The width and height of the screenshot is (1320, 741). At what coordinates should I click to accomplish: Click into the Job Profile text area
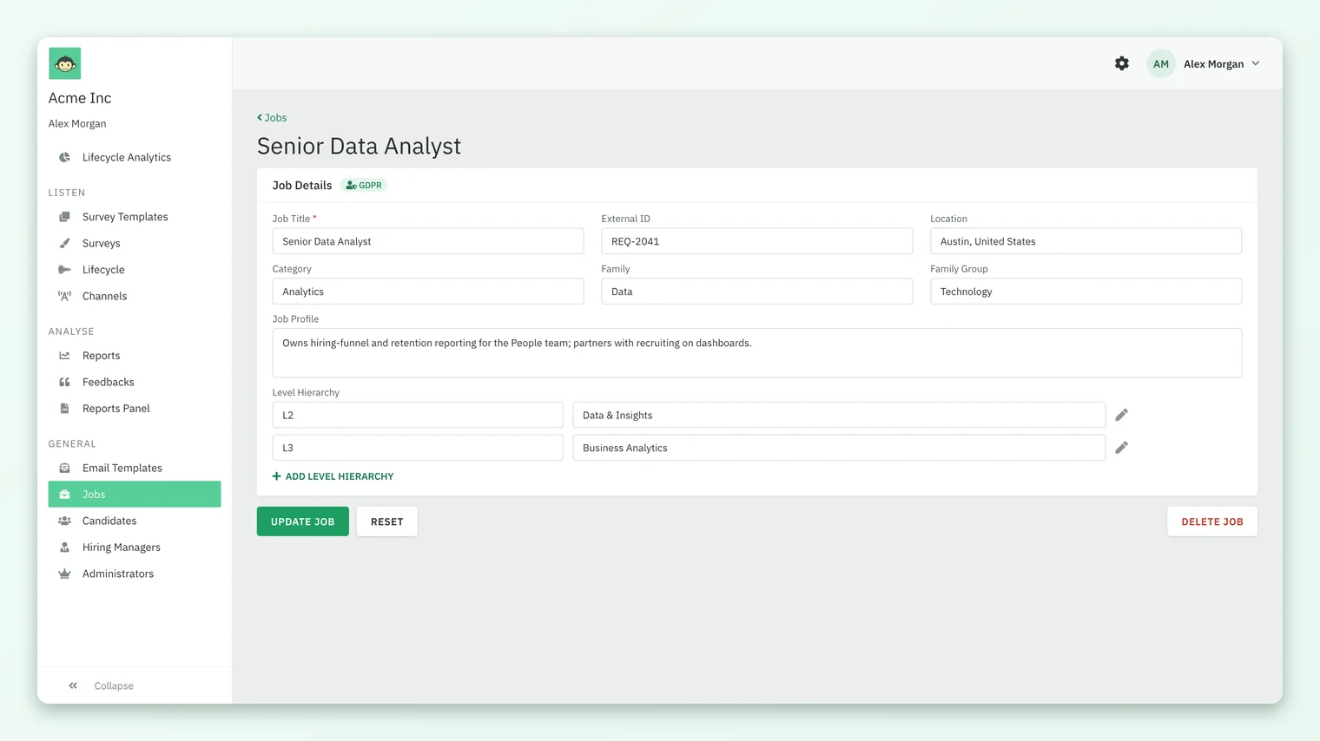click(757, 353)
